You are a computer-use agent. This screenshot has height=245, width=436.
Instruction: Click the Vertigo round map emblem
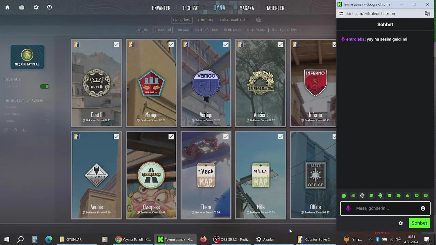coord(206,83)
